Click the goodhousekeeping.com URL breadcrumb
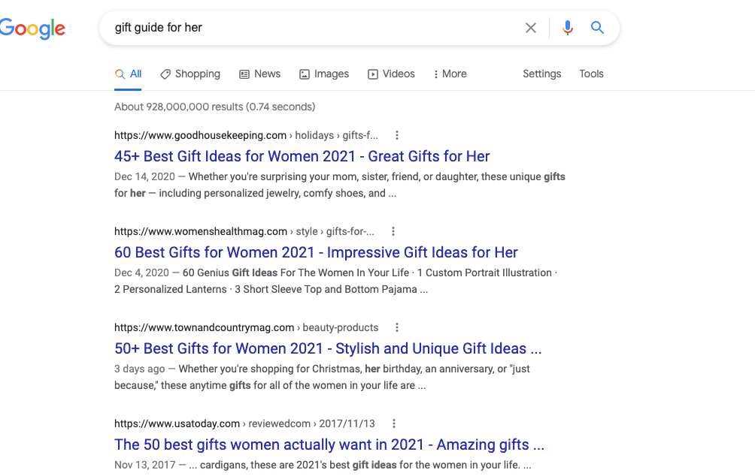This screenshot has height=476, width=755. coord(246,136)
